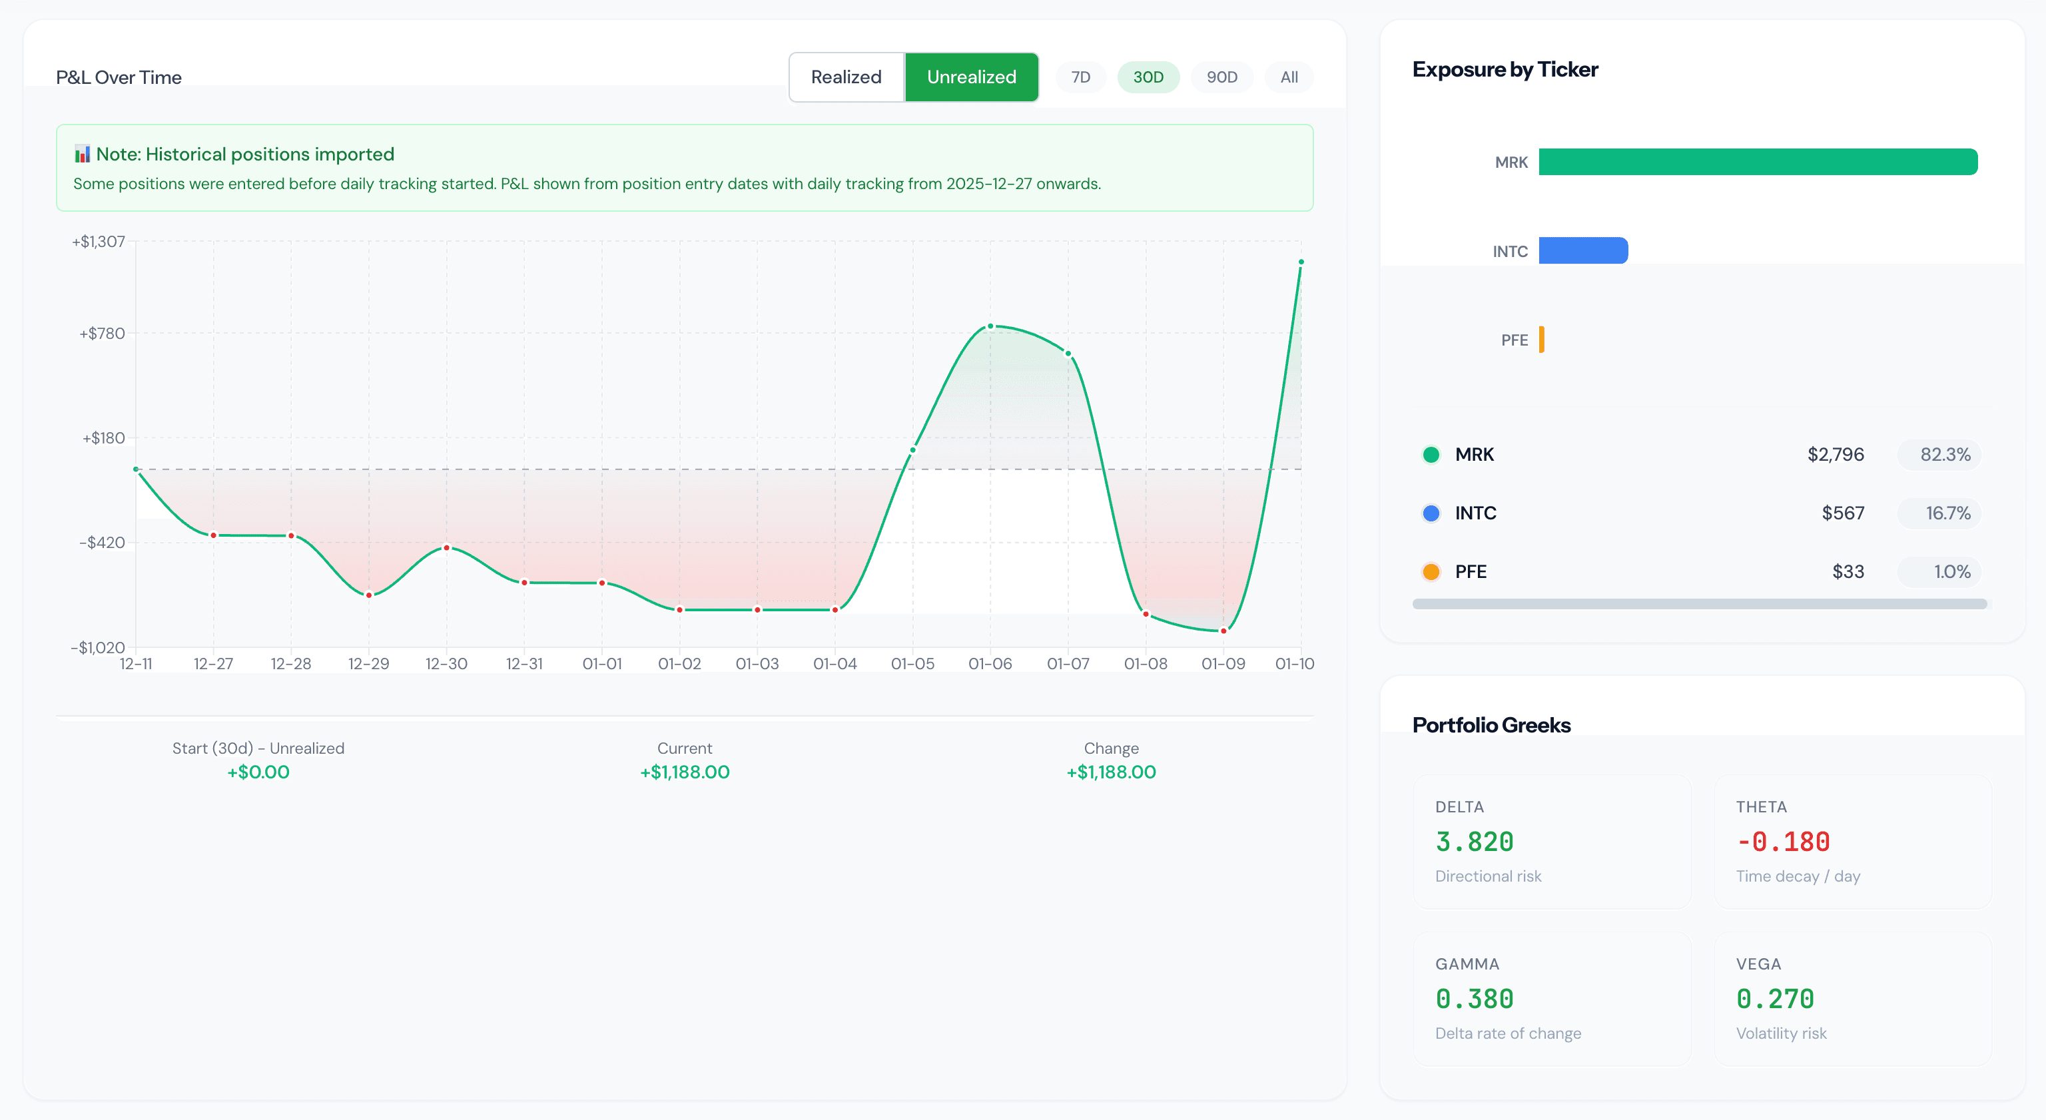Viewport: 2046px width, 1120px height.
Task: Activate the 90D time range pill
Action: 1221,77
